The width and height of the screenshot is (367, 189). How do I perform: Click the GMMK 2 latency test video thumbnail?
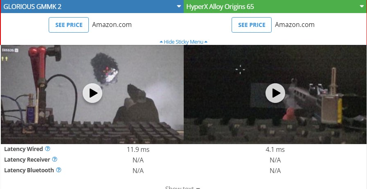tap(92, 94)
